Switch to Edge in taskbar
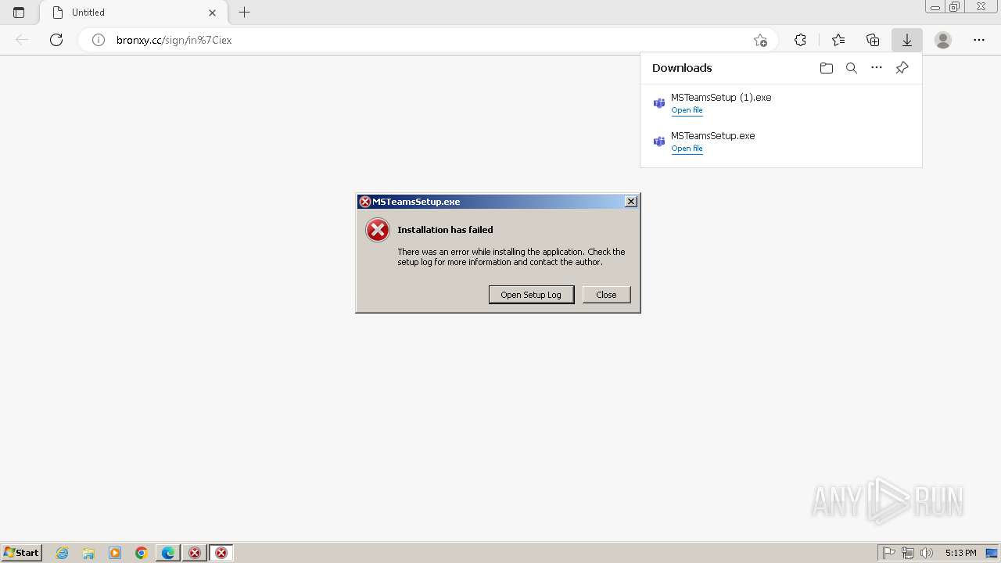The image size is (1001, 563). pyautogui.click(x=168, y=553)
